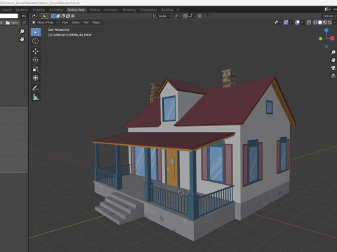Viewport: 337px width, 252px height.
Task: Open the View menu
Action: coord(65,22)
